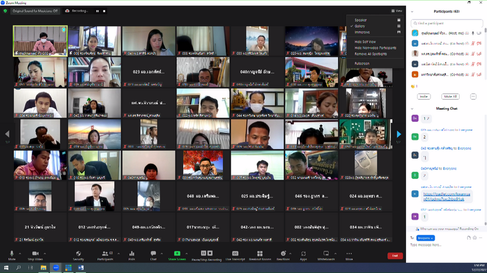This screenshot has width=487, height=273.
Task: Open the Polls icon
Action: coord(131,254)
